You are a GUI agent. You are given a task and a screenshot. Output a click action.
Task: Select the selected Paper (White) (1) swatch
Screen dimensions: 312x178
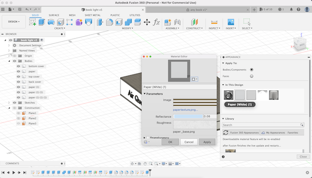[240, 95]
